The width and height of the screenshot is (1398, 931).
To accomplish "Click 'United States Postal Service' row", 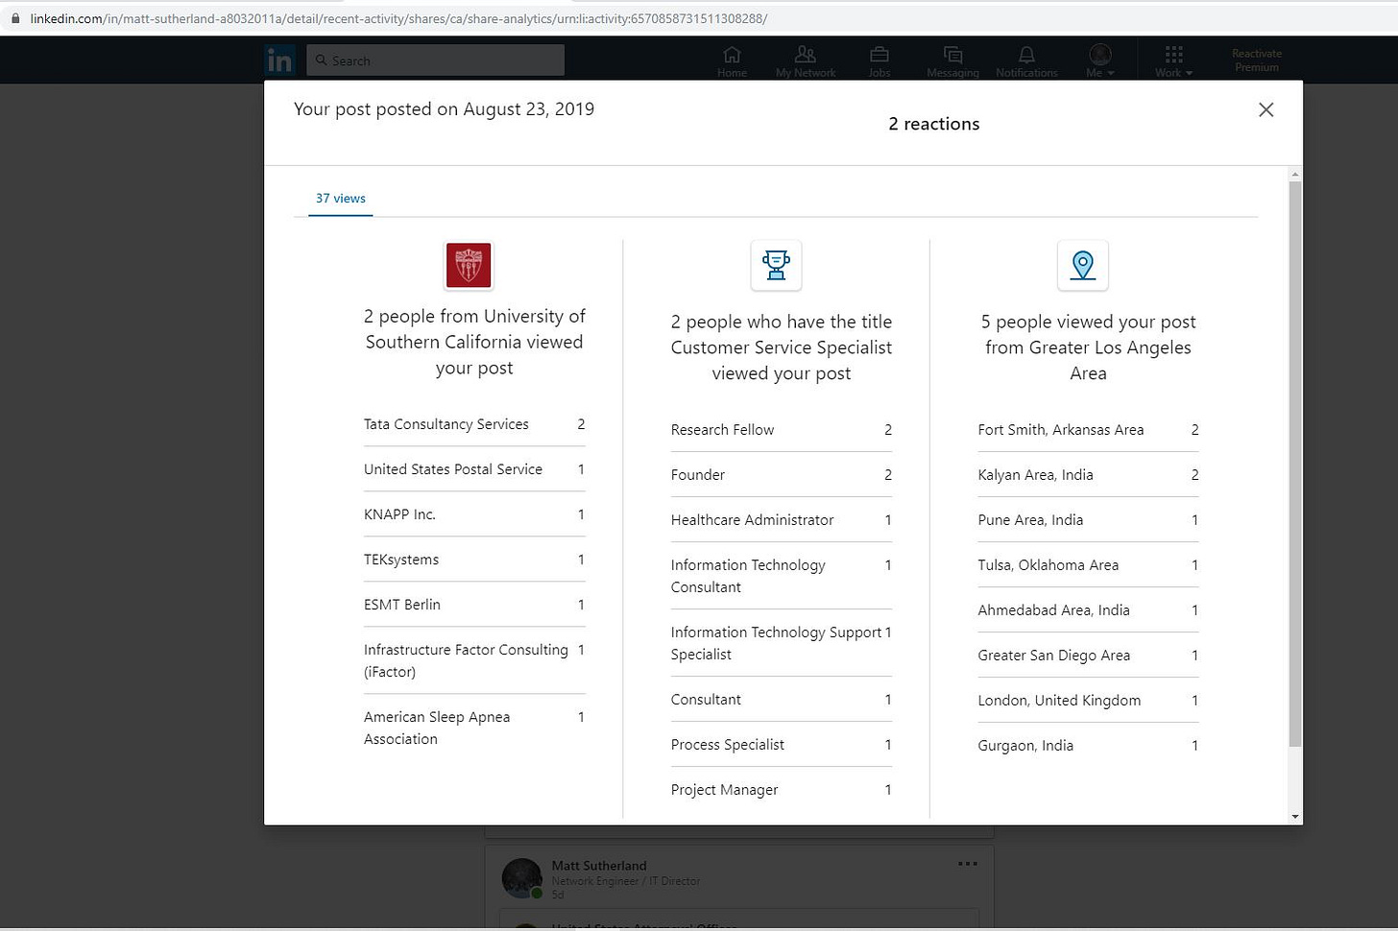I will (x=474, y=469).
